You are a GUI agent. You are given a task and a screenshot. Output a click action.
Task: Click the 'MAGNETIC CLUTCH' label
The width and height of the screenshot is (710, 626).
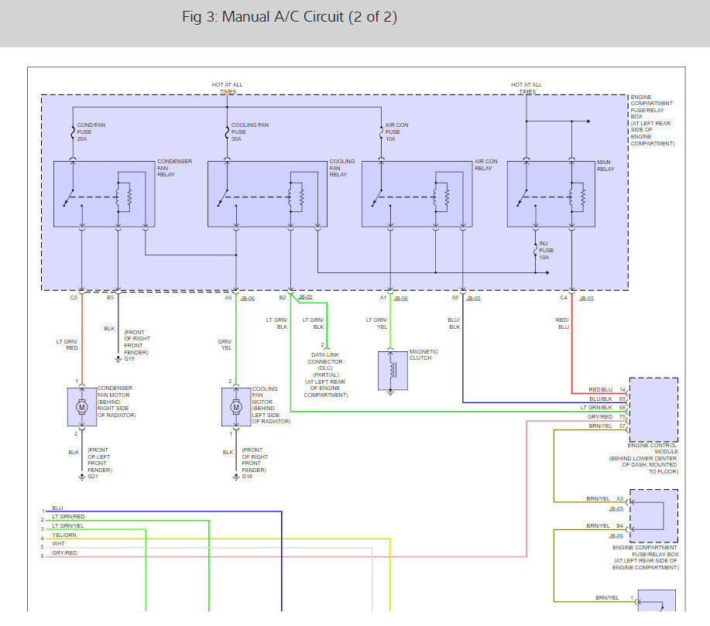pos(424,355)
